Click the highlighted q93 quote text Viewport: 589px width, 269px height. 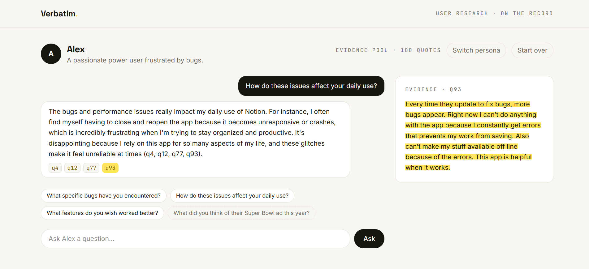[x=473, y=136]
